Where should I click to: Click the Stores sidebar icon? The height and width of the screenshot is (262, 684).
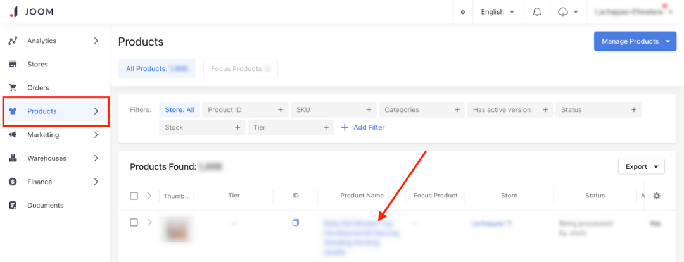13,64
